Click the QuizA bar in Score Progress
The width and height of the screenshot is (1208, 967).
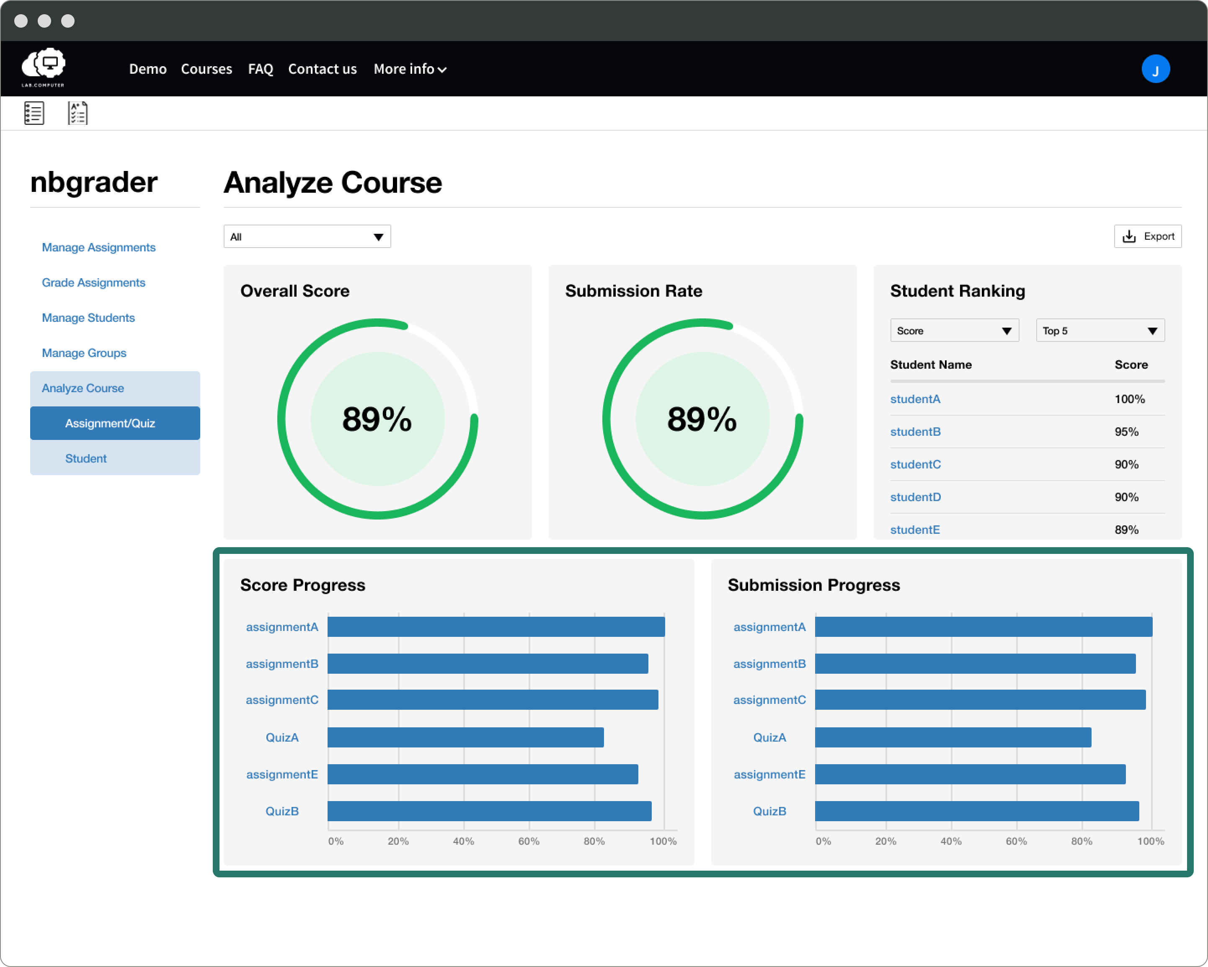pos(466,737)
